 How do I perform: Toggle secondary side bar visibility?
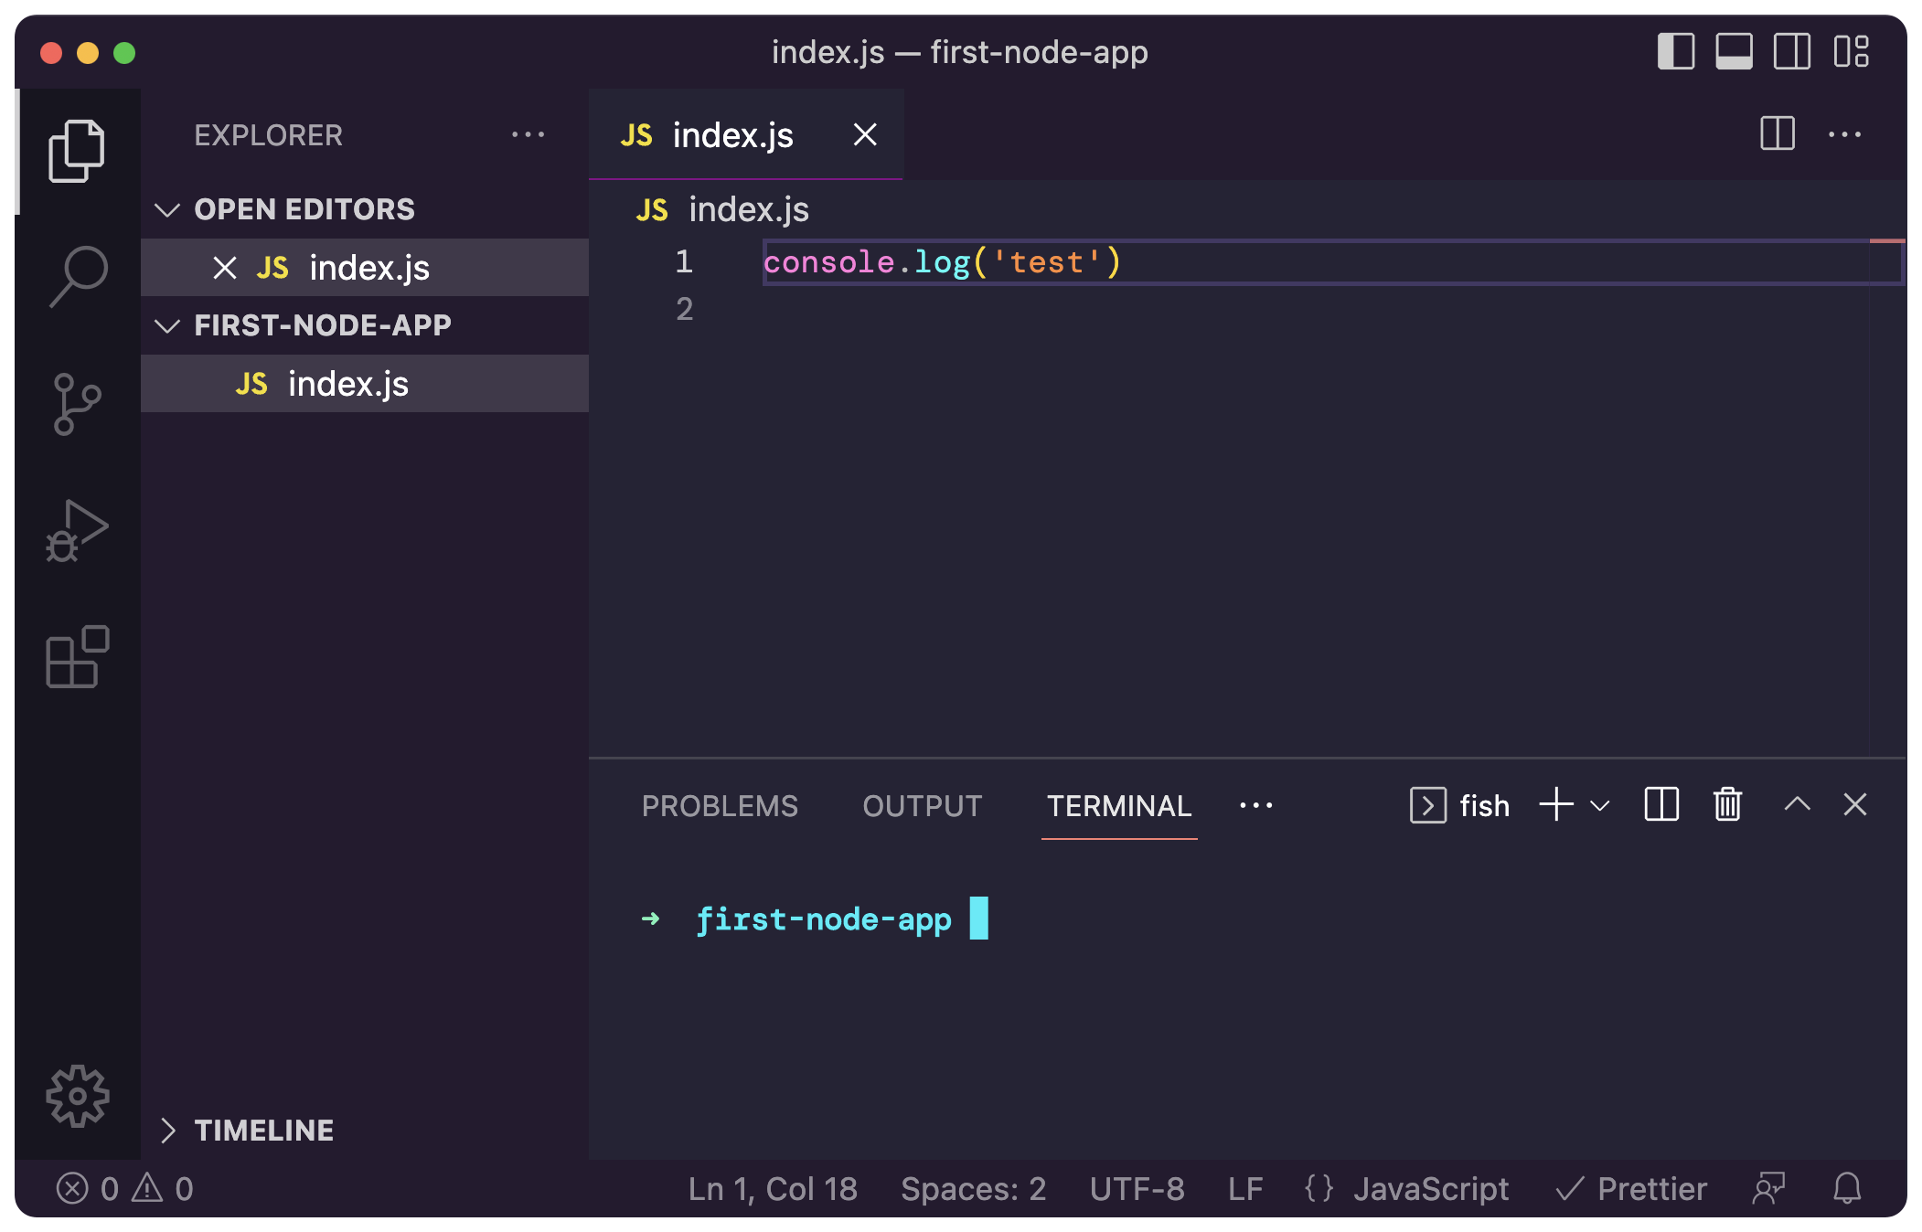[1791, 51]
